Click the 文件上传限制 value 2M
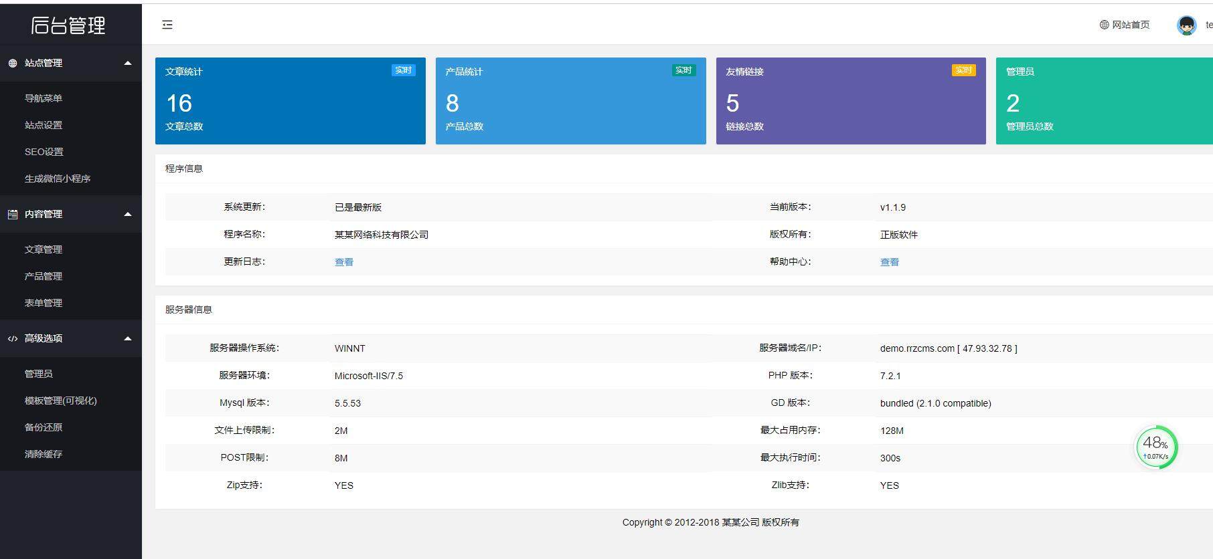 click(341, 431)
